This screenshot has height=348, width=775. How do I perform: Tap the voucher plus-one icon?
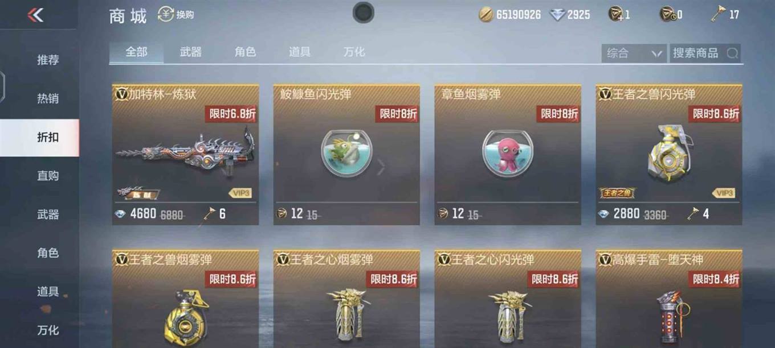[615, 14]
